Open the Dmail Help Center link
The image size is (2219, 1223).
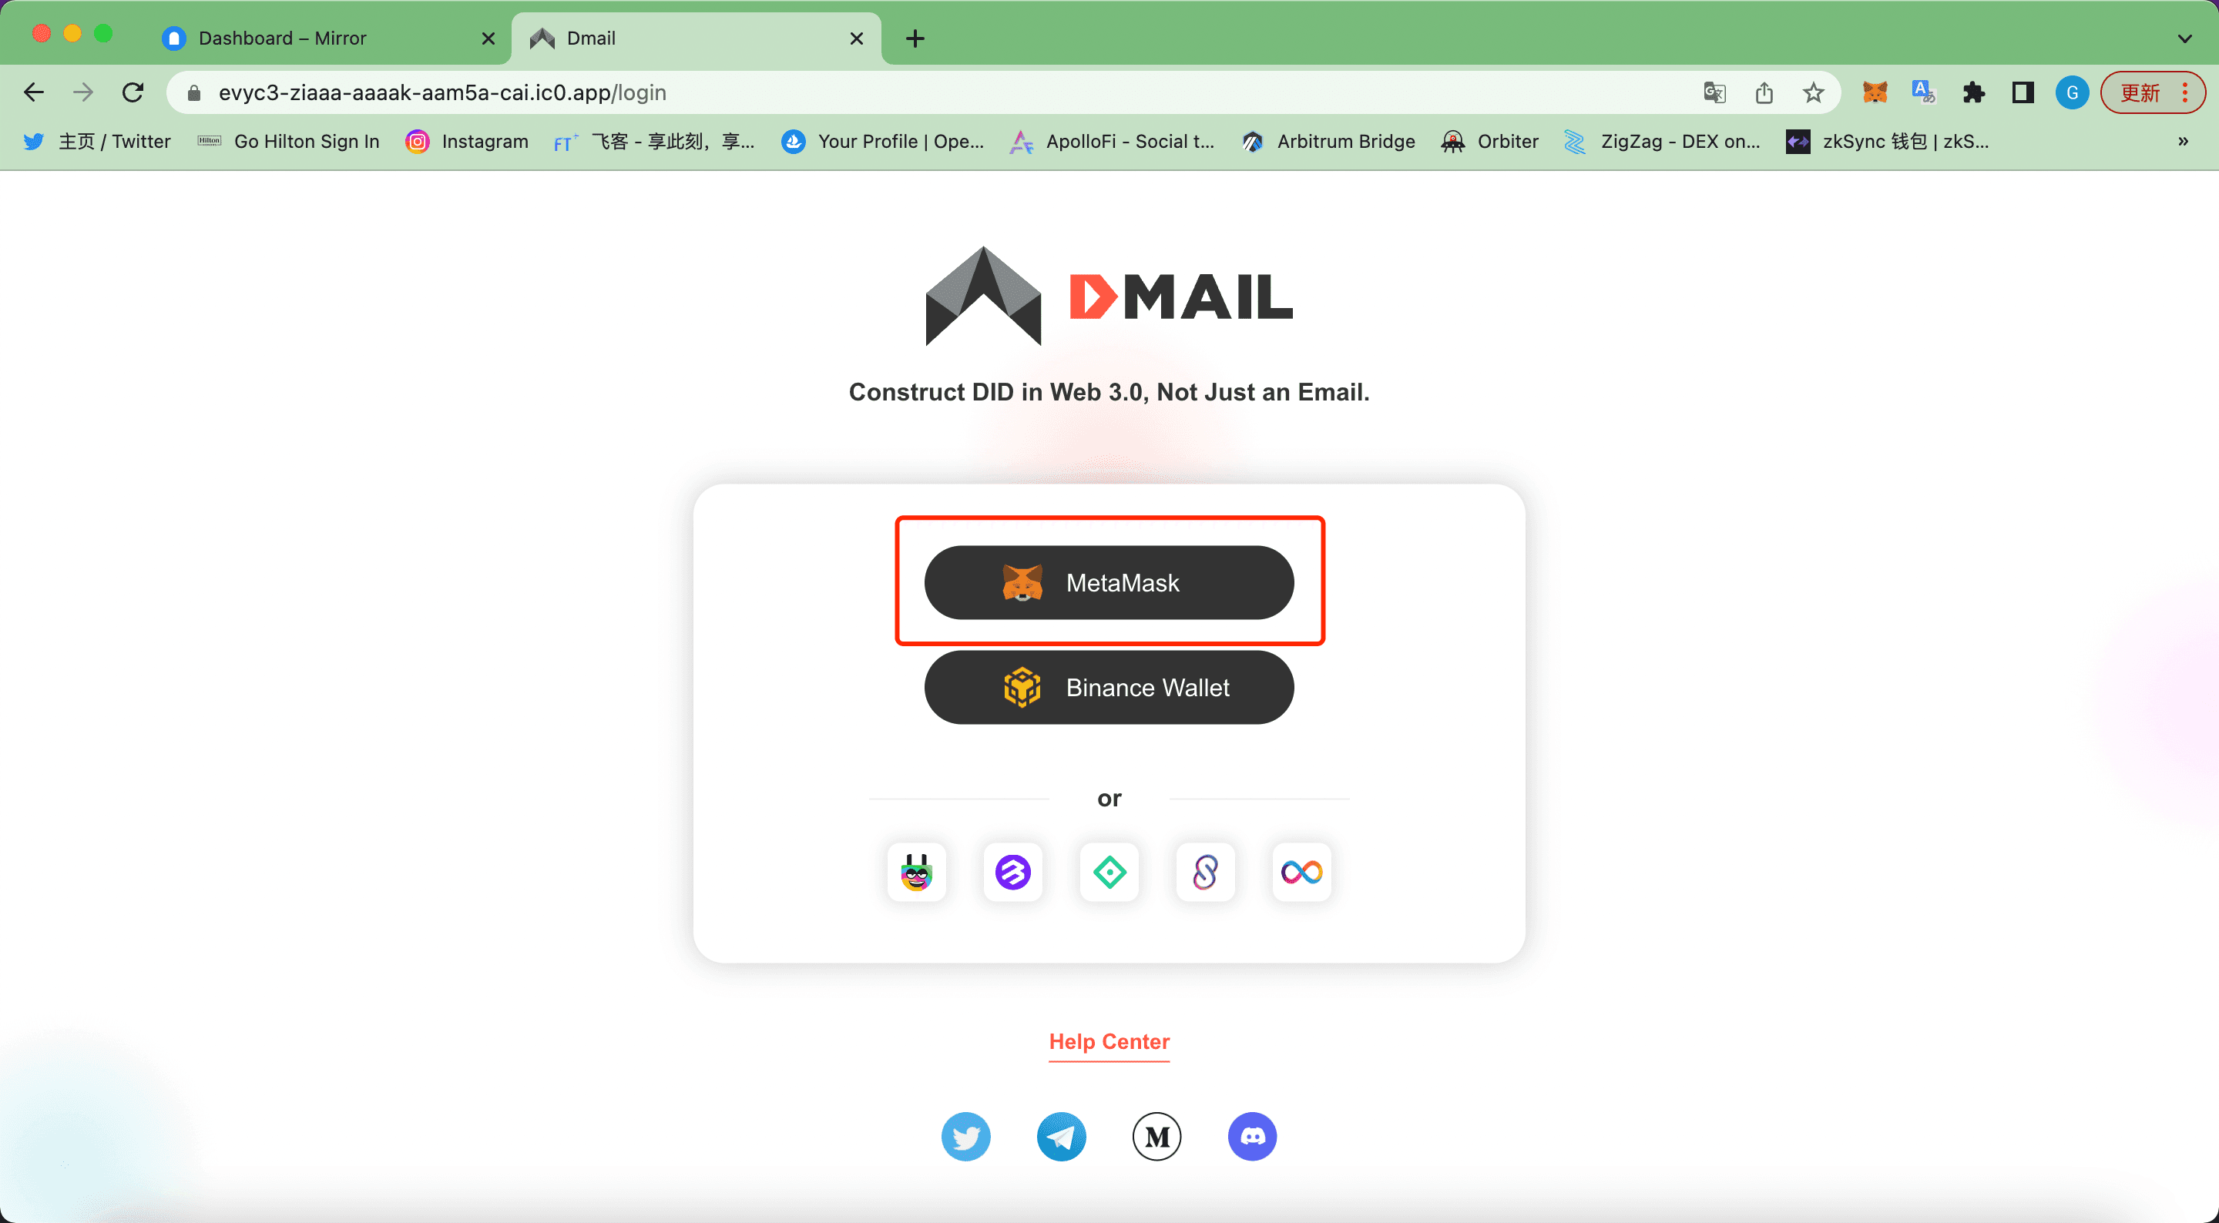(1109, 1040)
